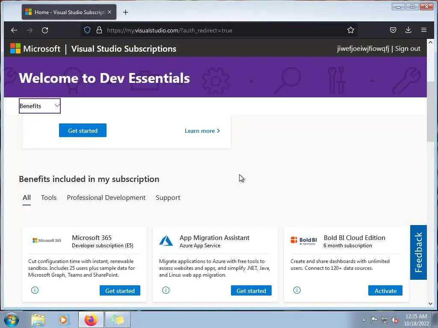View site security via the padlock icon
This screenshot has height=328, width=438.
tap(99, 30)
